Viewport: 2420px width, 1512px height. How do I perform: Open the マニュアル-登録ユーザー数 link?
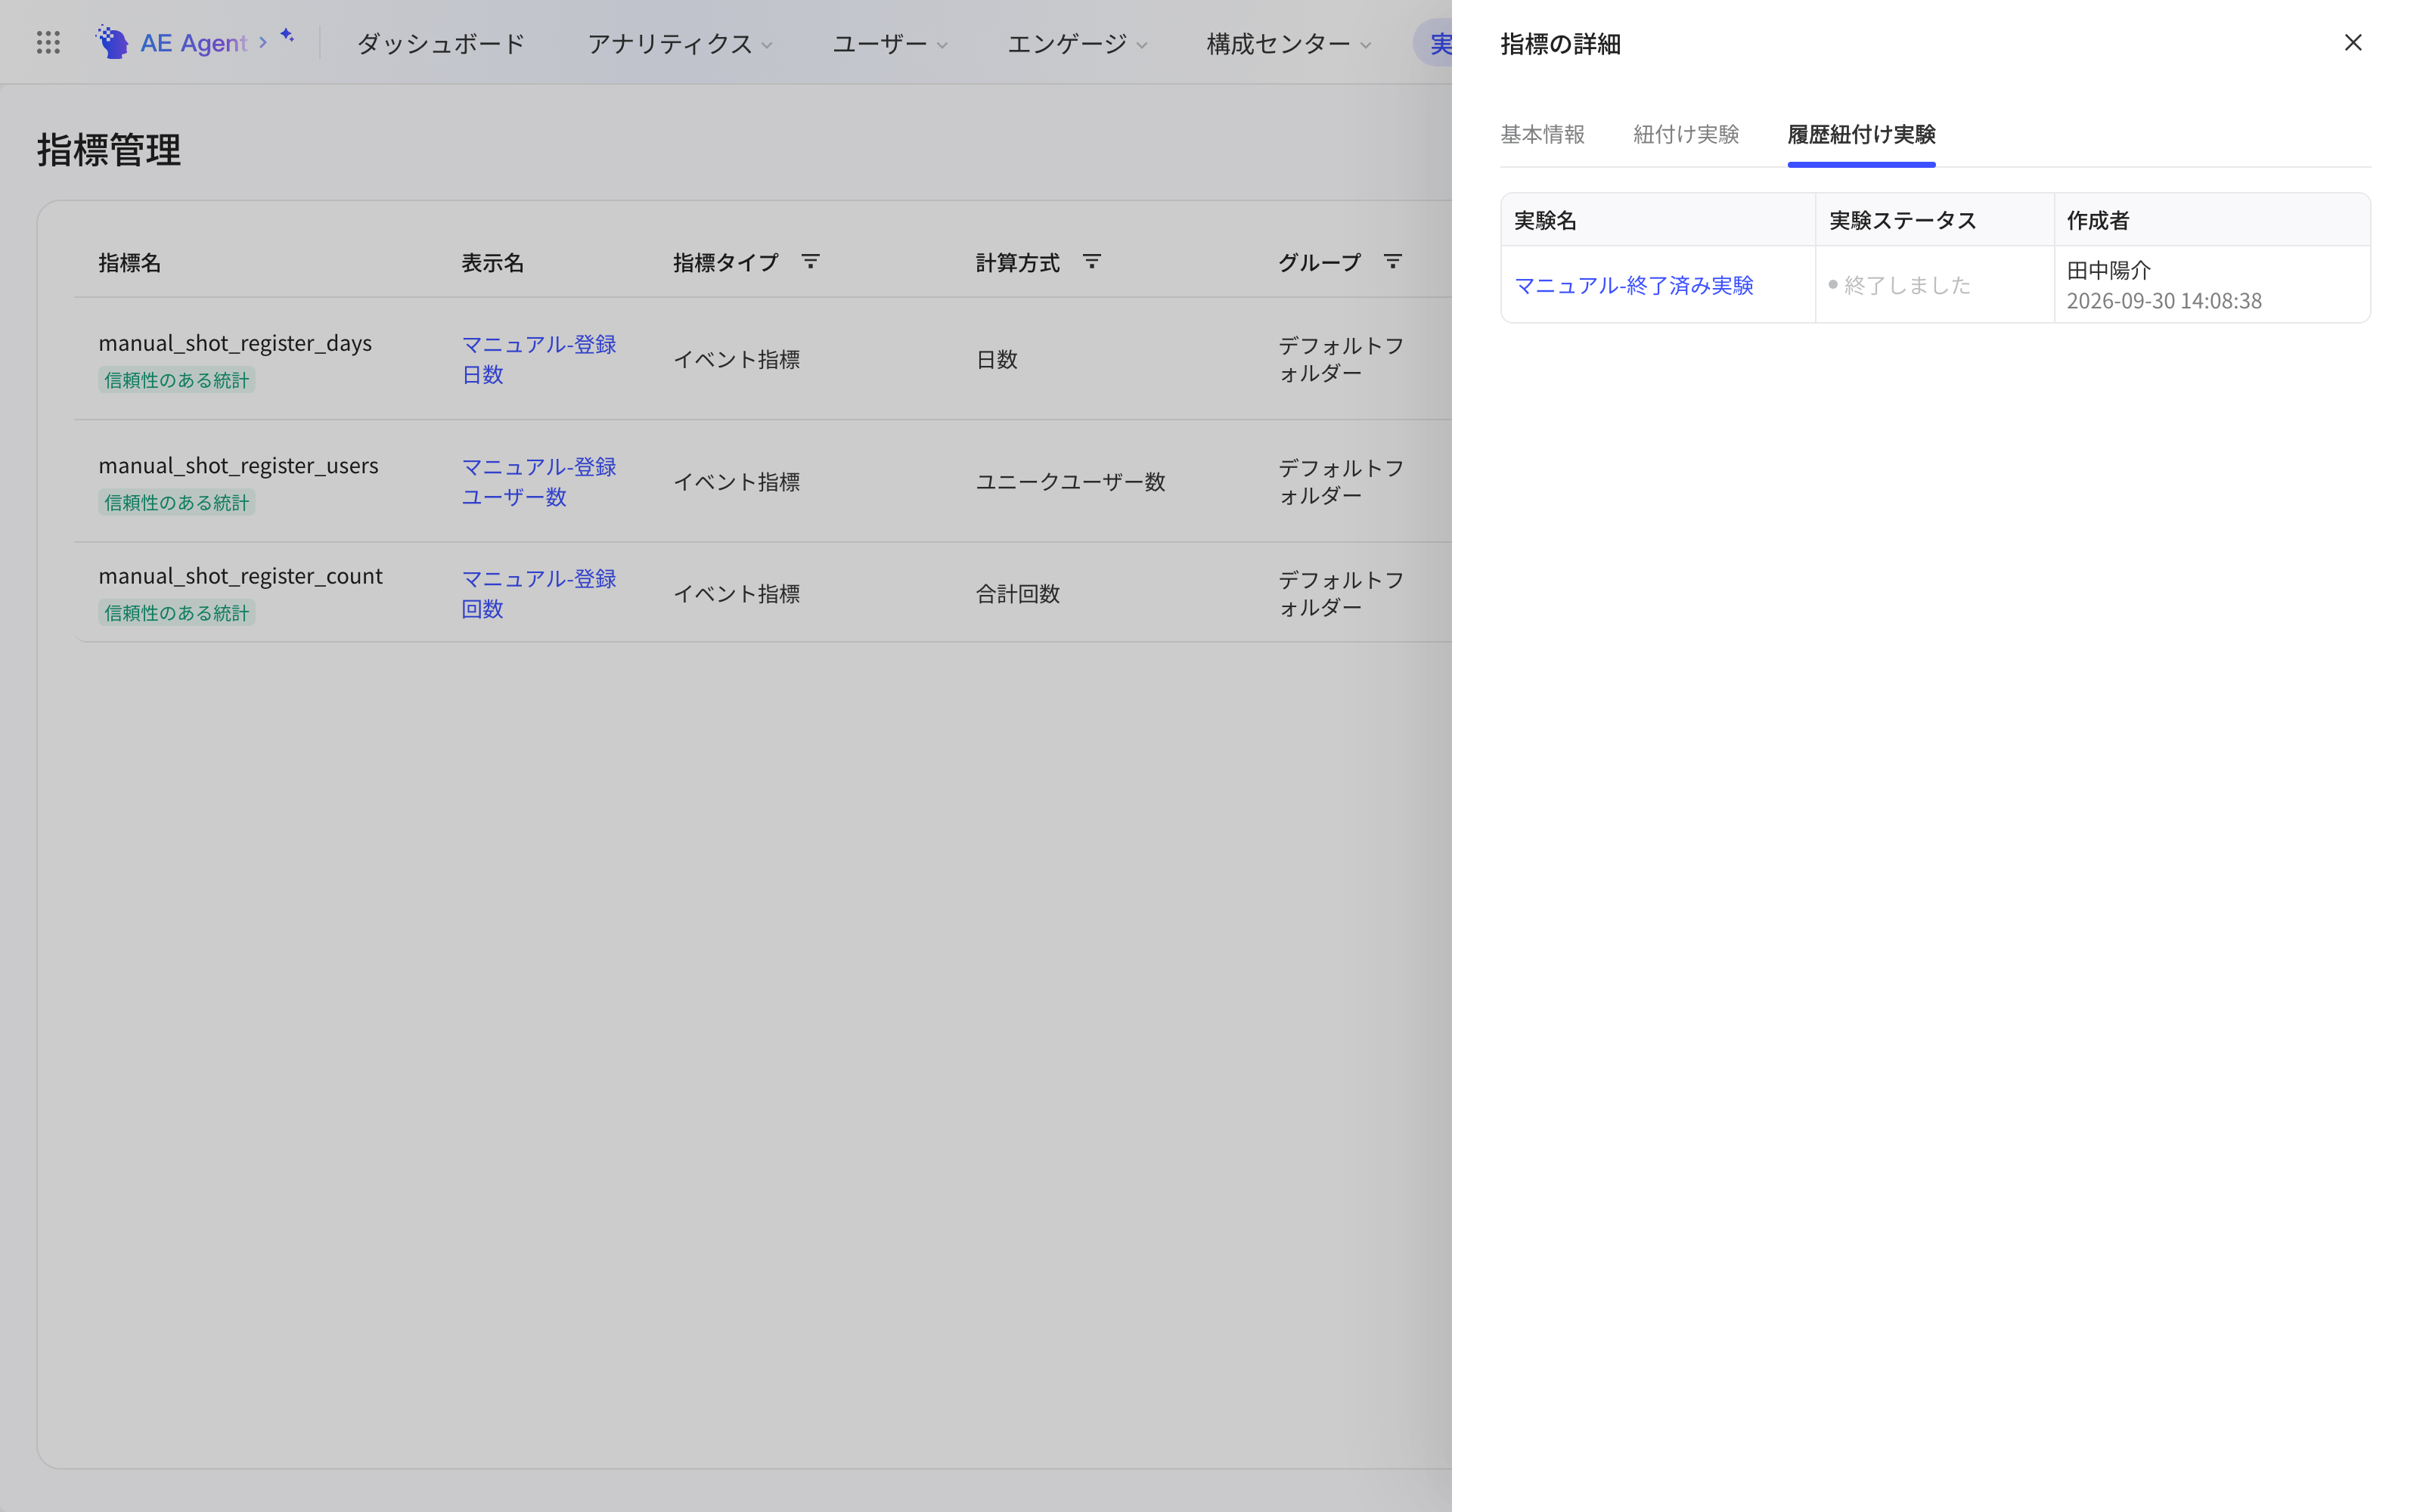click(538, 481)
